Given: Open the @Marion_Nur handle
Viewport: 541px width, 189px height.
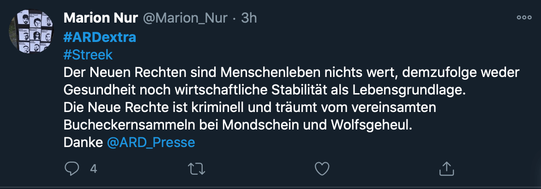Looking at the screenshot, I should [185, 18].
